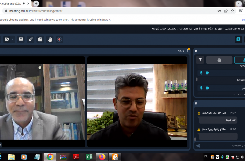The image size is (245, 161).
Task: Click the camera icon below the hossei row
Action: coord(207,88)
